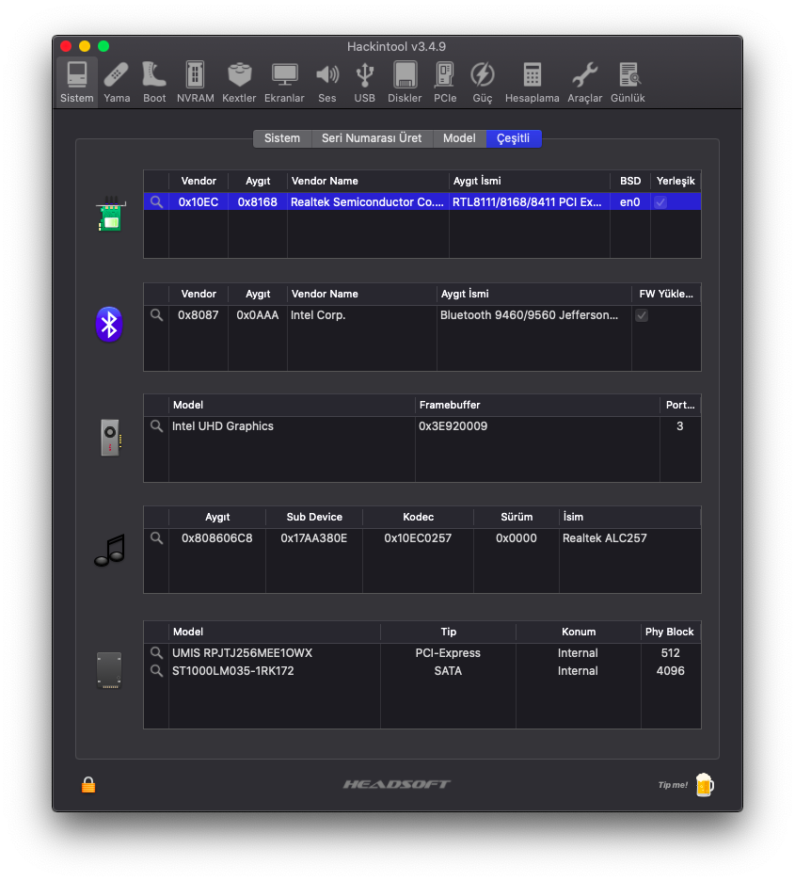Click the Bluetooth icon
795x881 pixels.
[x=109, y=324]
